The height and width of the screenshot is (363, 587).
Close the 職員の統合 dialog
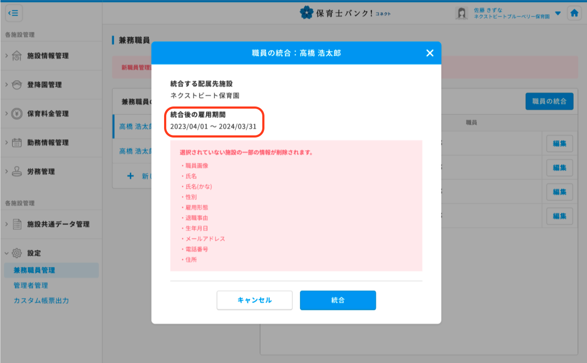(x=429, y=53)
